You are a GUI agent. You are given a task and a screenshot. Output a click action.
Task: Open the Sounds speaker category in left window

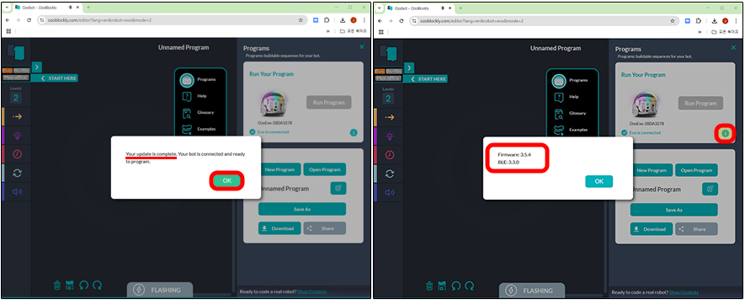[17, 192]
